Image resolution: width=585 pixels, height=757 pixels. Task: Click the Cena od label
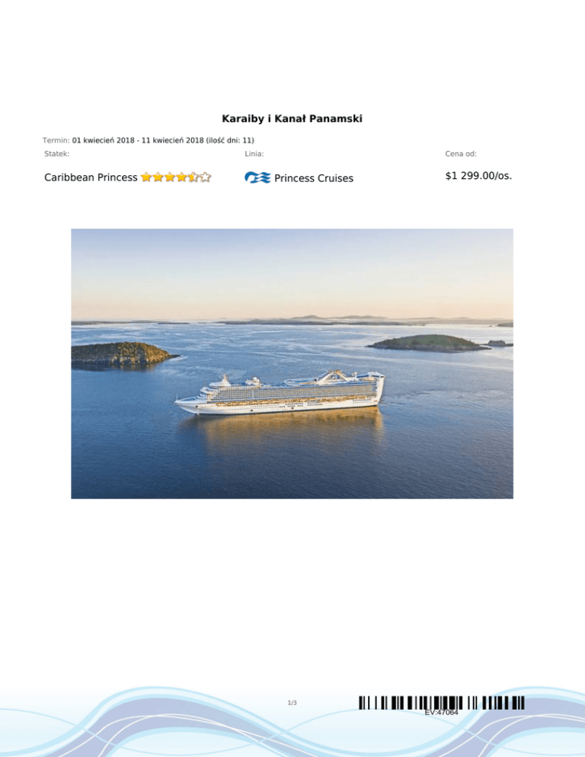(x=461, y=154)
